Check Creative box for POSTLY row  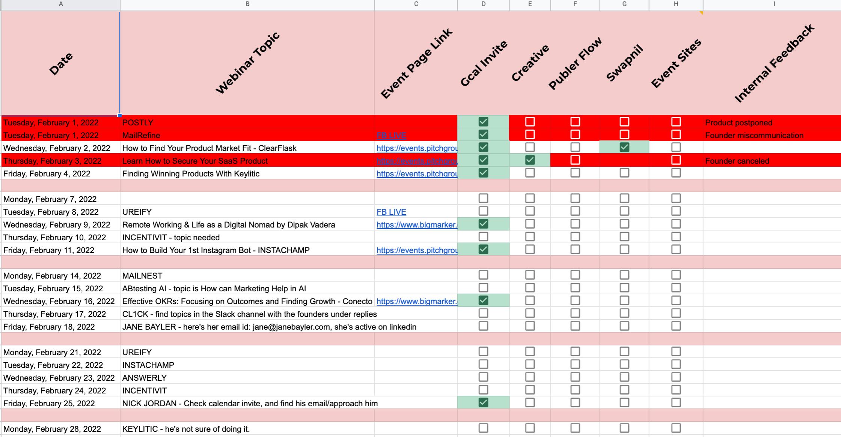coord(530,122)
